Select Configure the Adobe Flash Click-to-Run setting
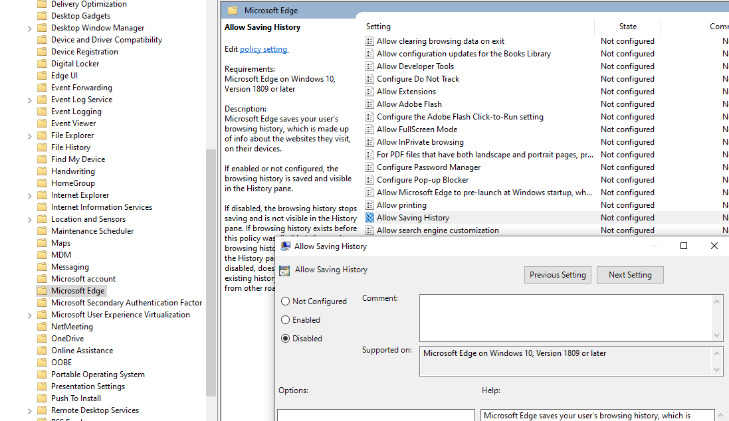 coord(460,117)
